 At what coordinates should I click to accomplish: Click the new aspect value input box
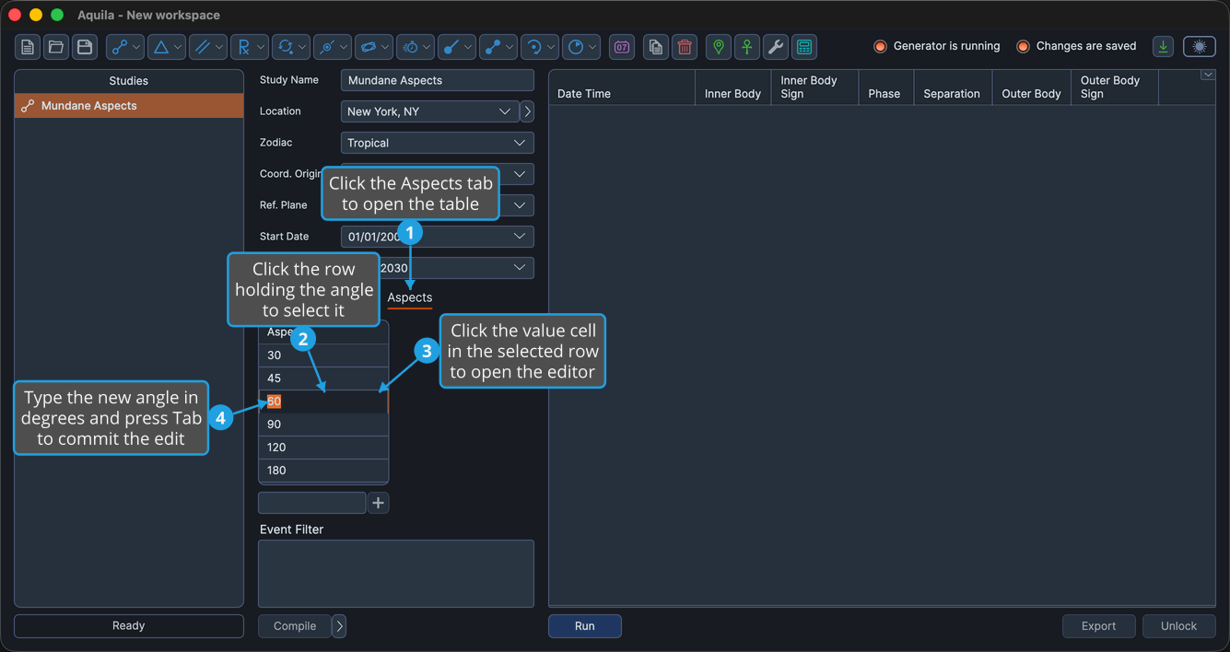pos(312,503)
